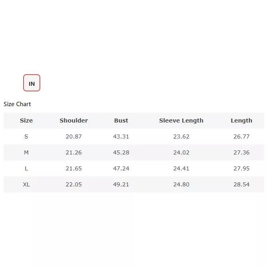Viewport: 267px width, 267px height.
Task: Click shoulder value 20.87 for size S
Action: 73,136
